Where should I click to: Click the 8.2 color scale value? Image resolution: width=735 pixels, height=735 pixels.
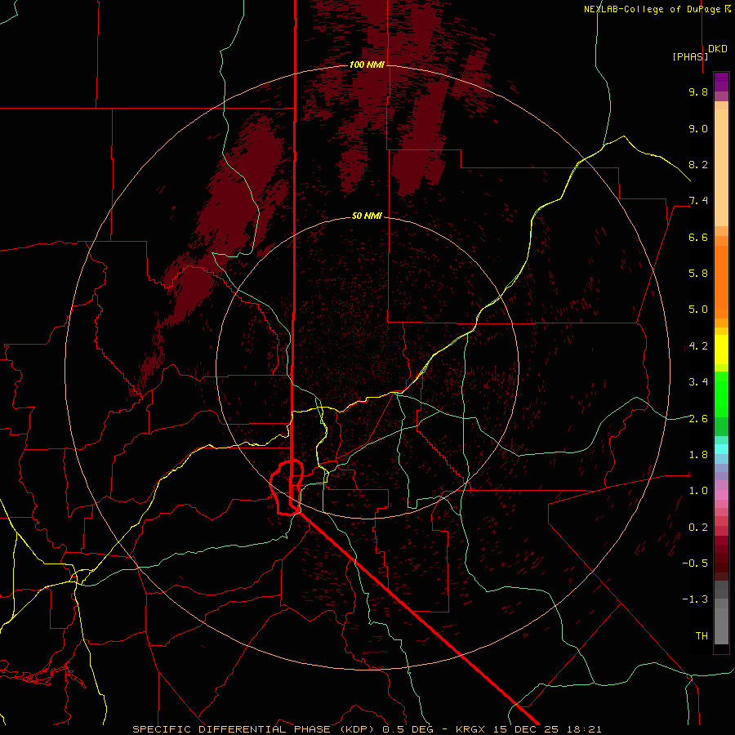(698, 164)
